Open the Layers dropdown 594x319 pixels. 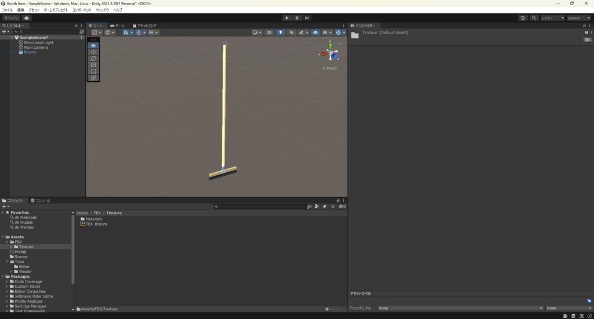click(x=552, y=18)
